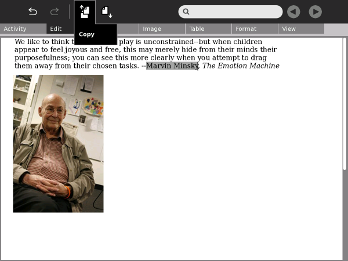The width and height of the screenshot is (348, 261).
Task: Click the magnifier icon in search box
Action: (186, 12)
